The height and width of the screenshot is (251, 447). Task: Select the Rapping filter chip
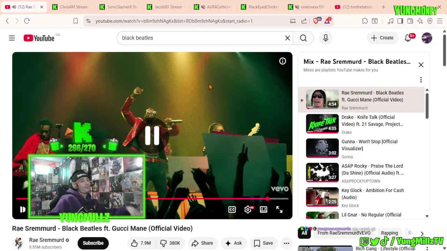pos(389,233)
